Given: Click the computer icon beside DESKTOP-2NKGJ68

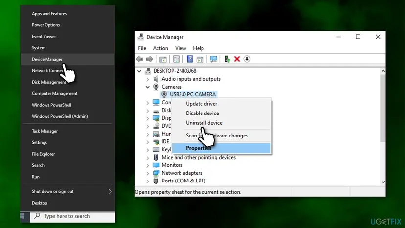Looking at the screenshot, I should [x=148, y=71].
